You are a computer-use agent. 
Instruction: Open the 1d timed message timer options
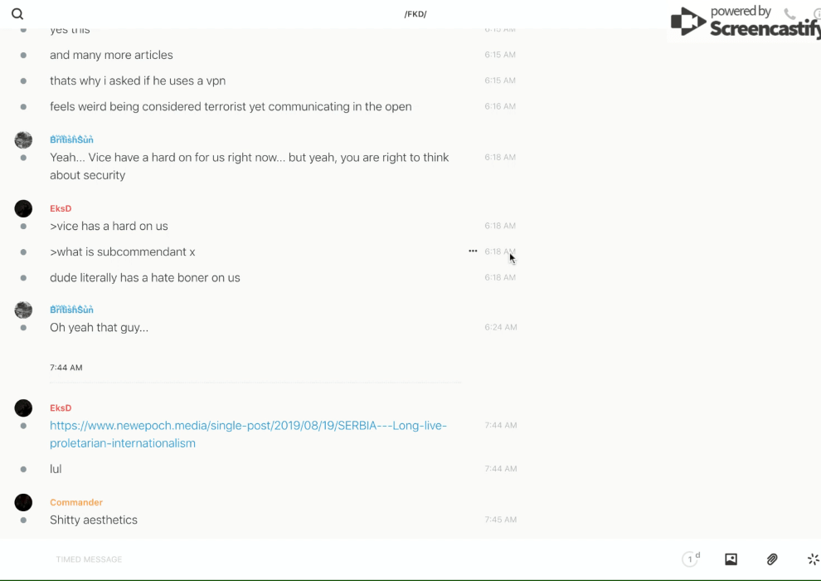691,559
